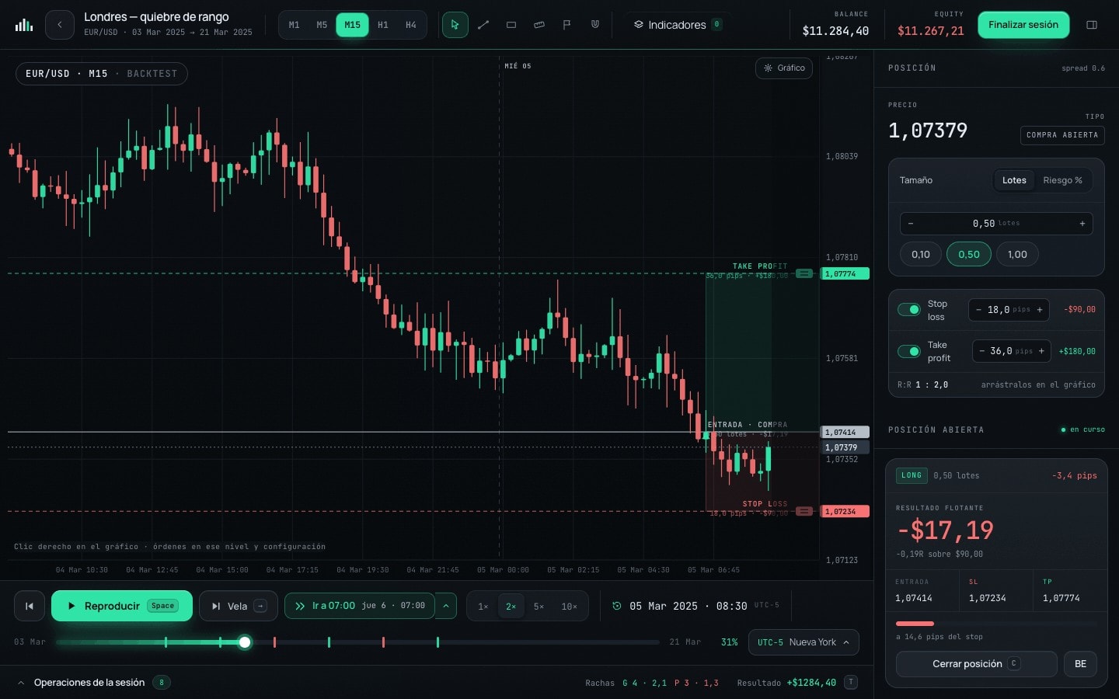Increase lot size with the plus button
Image resolution: width=1119 pixels, height=699 pixels.
point(1082,224)
